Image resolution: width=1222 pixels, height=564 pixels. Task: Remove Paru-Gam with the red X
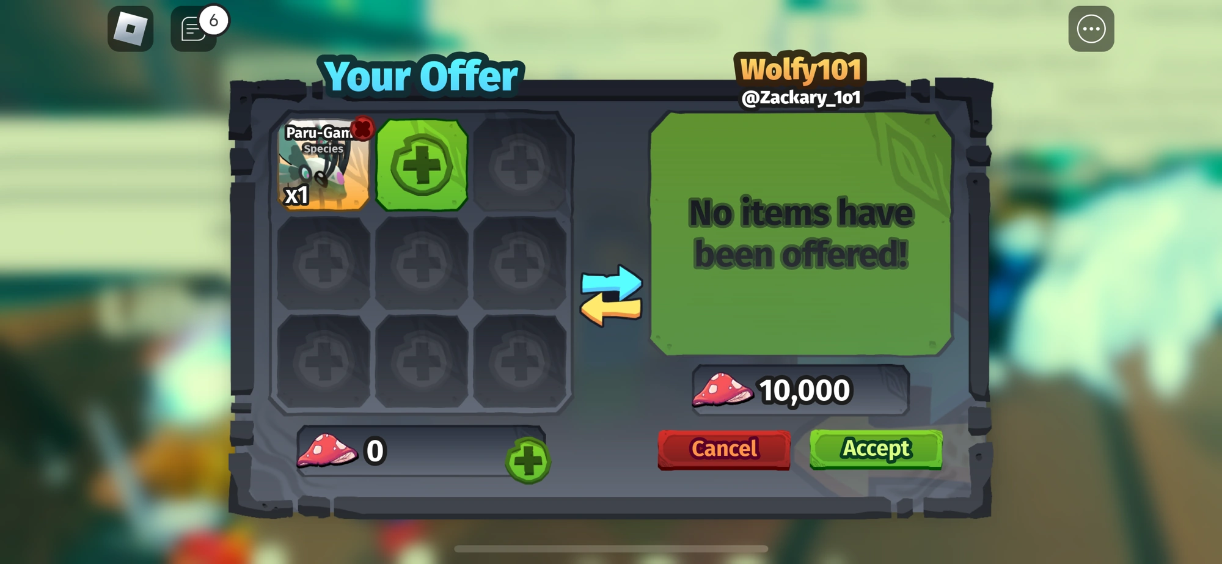(363, 128)
